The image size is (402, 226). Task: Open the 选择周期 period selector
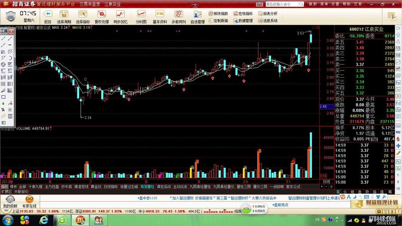click(64, 17)
